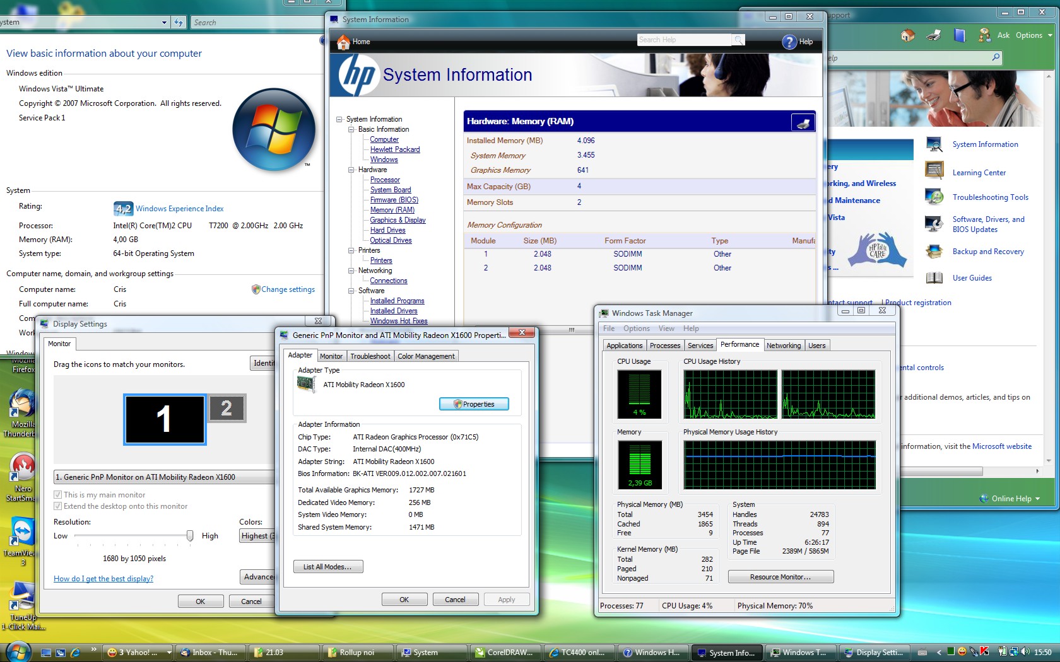This screenshot has height=662, width=1060.
Task: Open the Services tab in Task Manager
Action: [700, 346]
